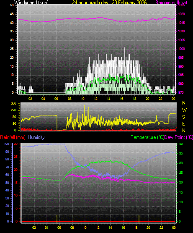
Task: Click the "14" hour label under windspeed graph
Action: 109,99
